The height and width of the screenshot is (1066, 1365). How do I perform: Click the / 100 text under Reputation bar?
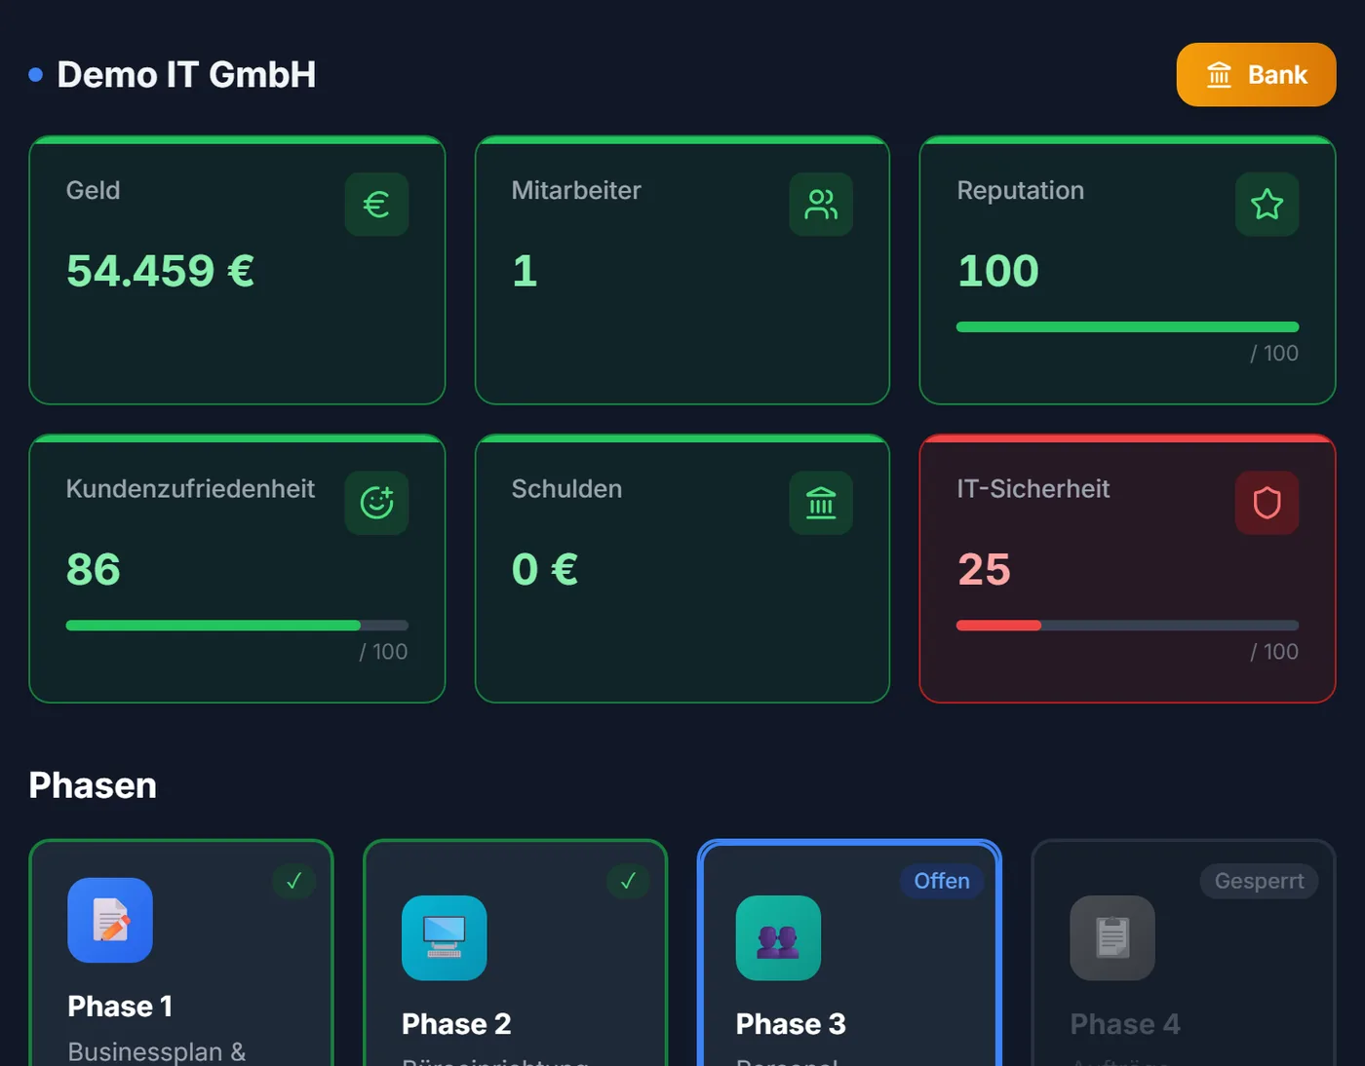[x=1274, y=353]
